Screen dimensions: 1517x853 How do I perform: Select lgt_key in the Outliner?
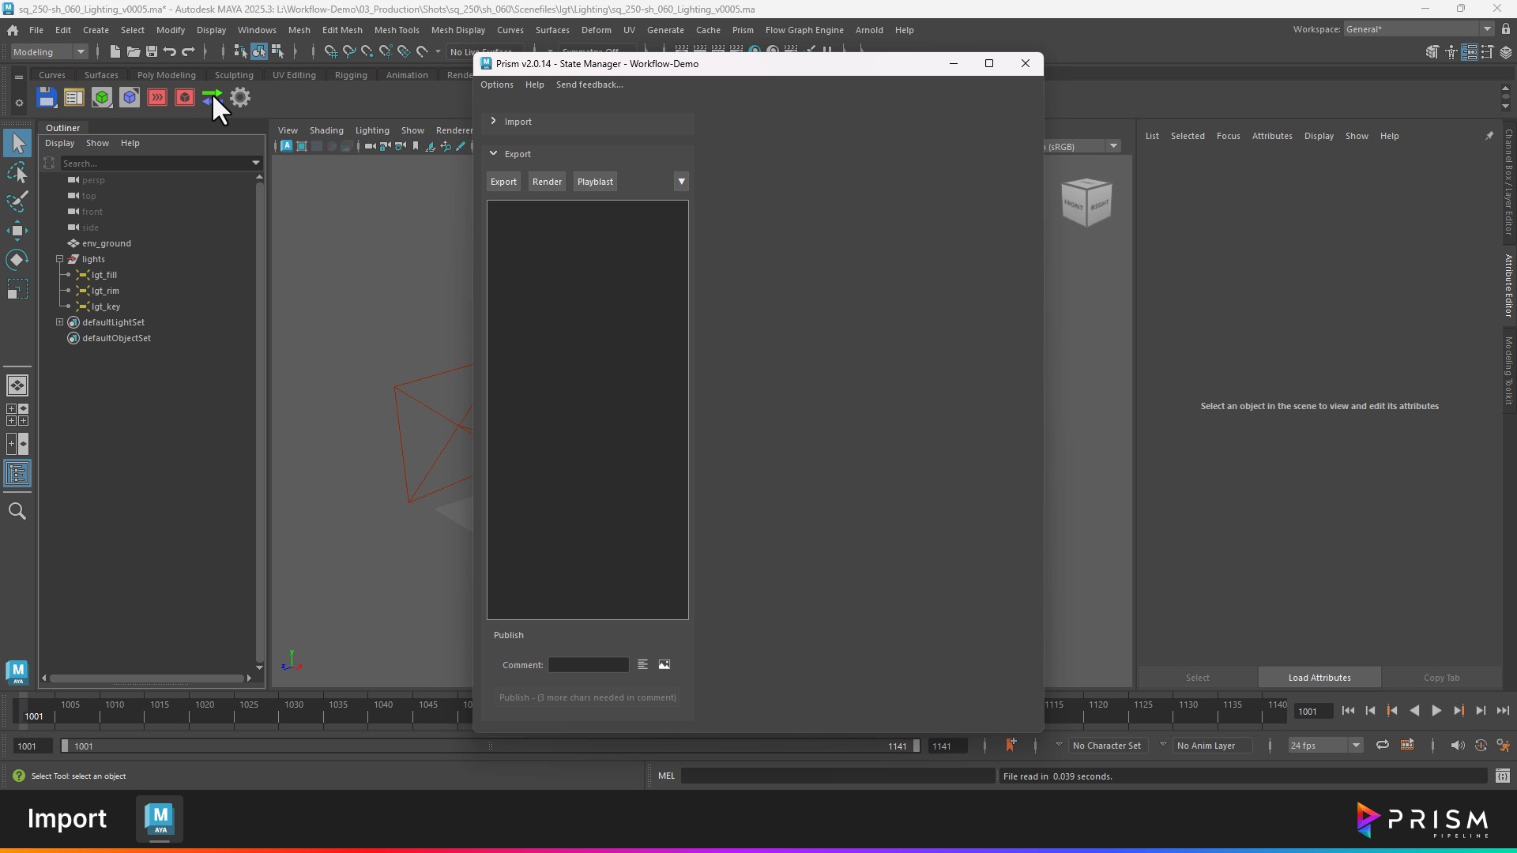[x=106, y=306]
